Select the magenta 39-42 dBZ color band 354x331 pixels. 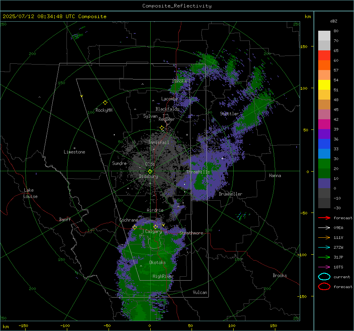tap(324, 124)
